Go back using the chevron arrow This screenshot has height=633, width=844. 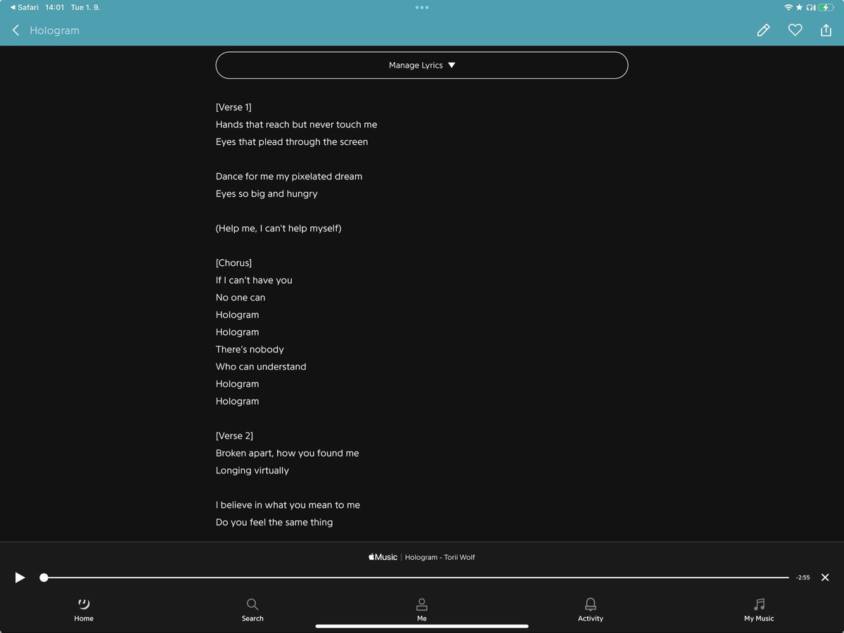(15, 30)
